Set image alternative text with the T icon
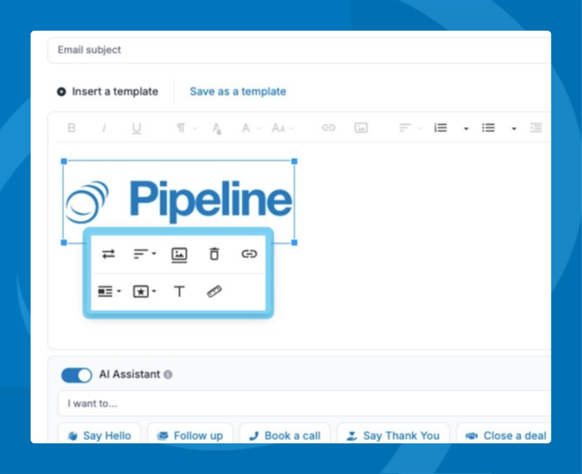The width and height of the screenshot is (582, 474). [x=179, y=291]
